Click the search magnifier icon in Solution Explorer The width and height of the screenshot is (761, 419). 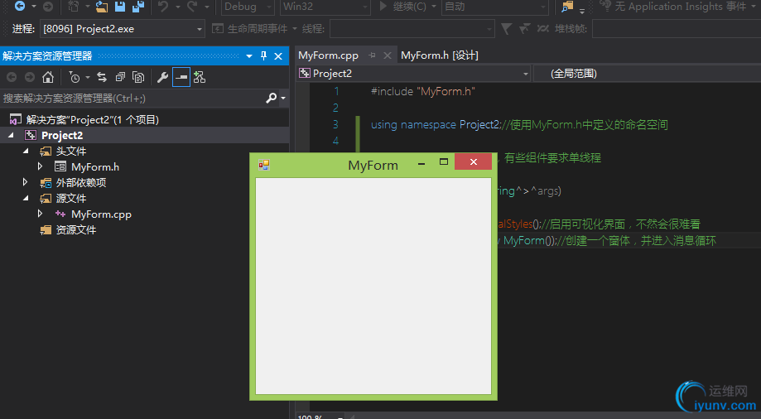(272, 98)
